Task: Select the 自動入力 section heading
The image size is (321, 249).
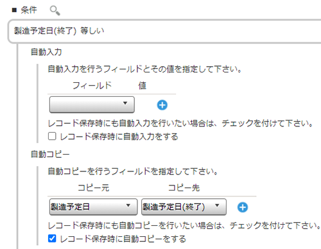Action: (46, 52)
